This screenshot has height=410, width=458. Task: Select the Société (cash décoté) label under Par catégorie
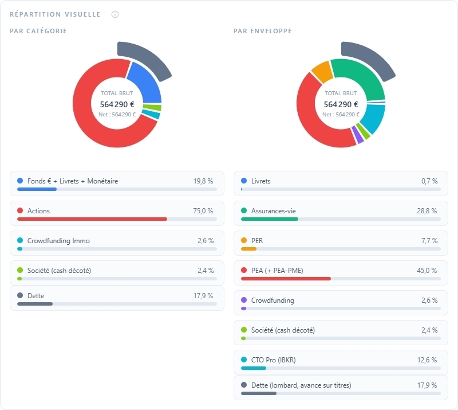coord(60,271)
